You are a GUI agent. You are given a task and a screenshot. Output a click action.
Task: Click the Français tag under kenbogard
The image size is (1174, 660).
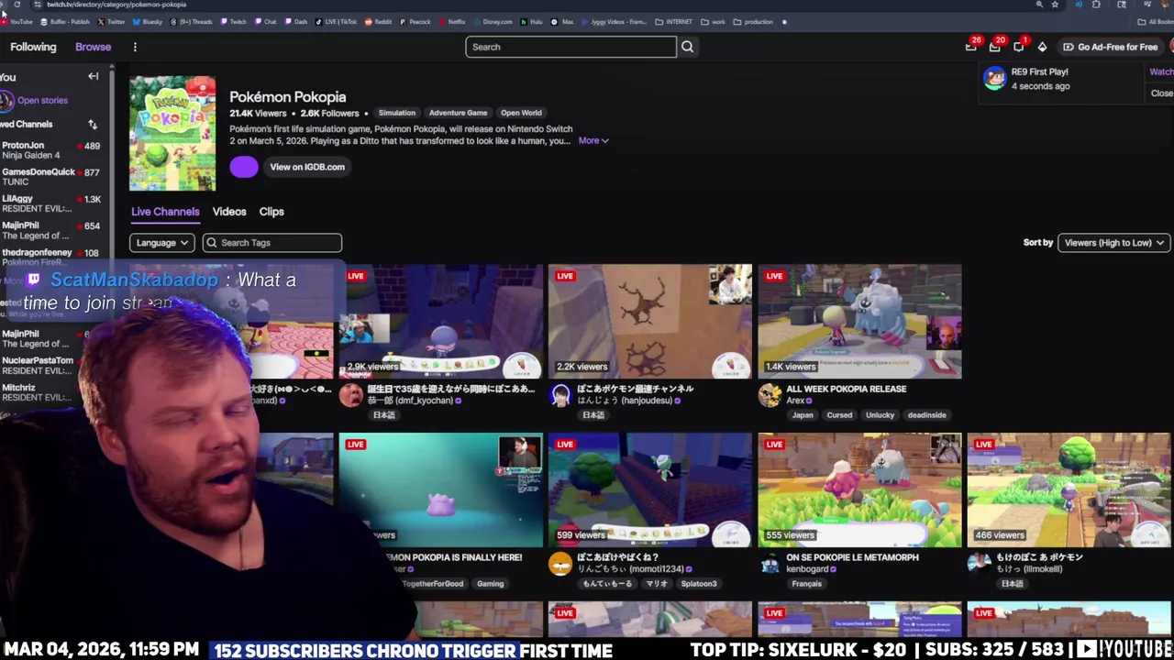[807, 584]
